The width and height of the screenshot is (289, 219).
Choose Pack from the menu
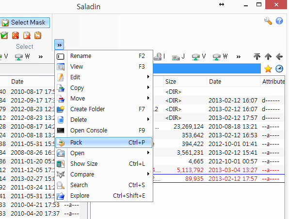[104, 143]
